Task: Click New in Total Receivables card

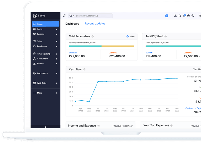Action: tap(130, 36)
